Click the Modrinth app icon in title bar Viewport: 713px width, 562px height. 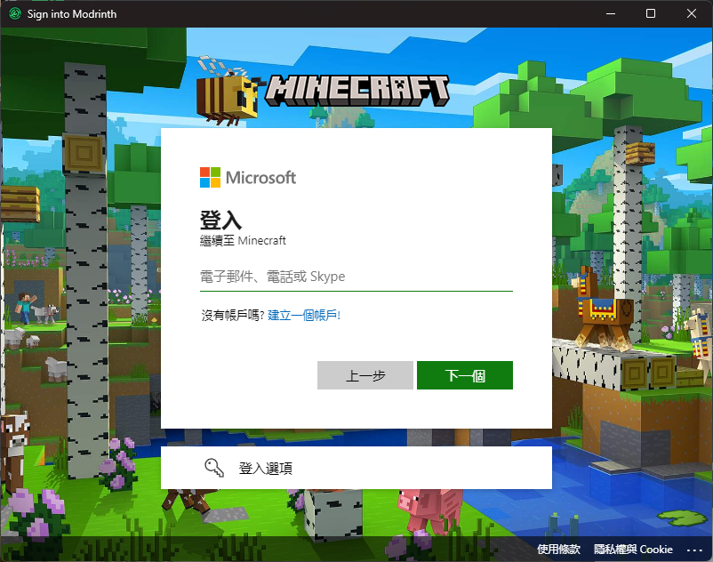[x=13, y=14]
